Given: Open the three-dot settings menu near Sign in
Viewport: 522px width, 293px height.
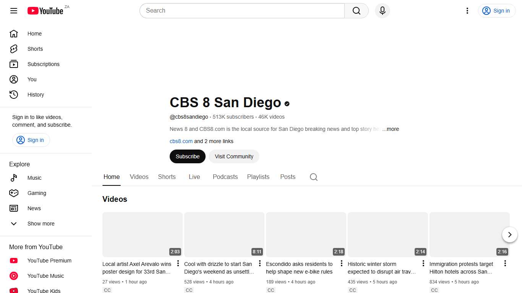Looking at the screenshot, I should pos(467,11).
